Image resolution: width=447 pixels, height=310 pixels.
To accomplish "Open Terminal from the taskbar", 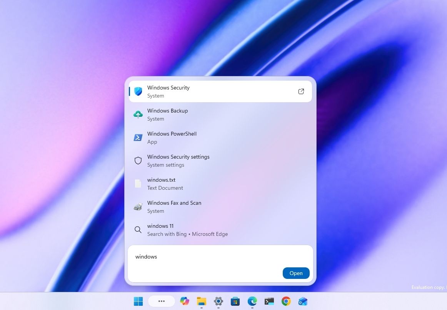I will tap(269, 301).
